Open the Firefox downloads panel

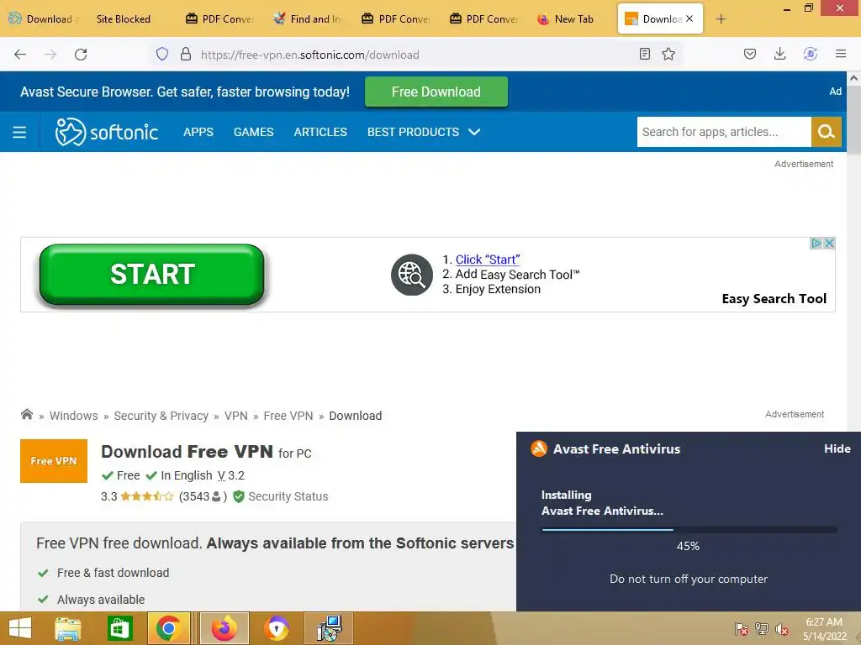(x=779, y=54)
